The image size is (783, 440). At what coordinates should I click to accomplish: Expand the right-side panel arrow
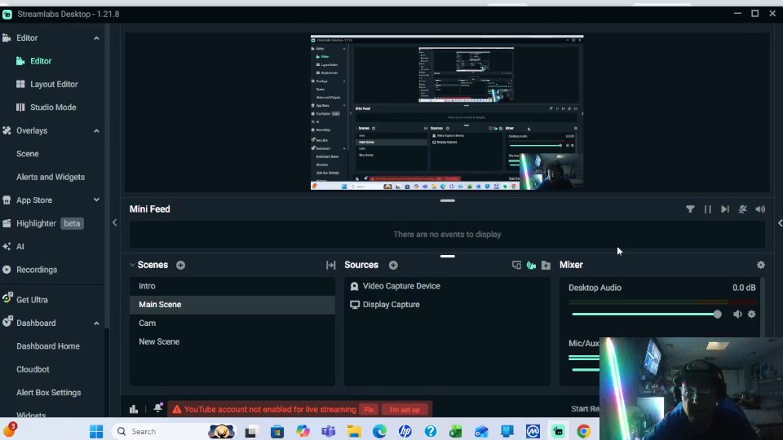pos(780,223)
